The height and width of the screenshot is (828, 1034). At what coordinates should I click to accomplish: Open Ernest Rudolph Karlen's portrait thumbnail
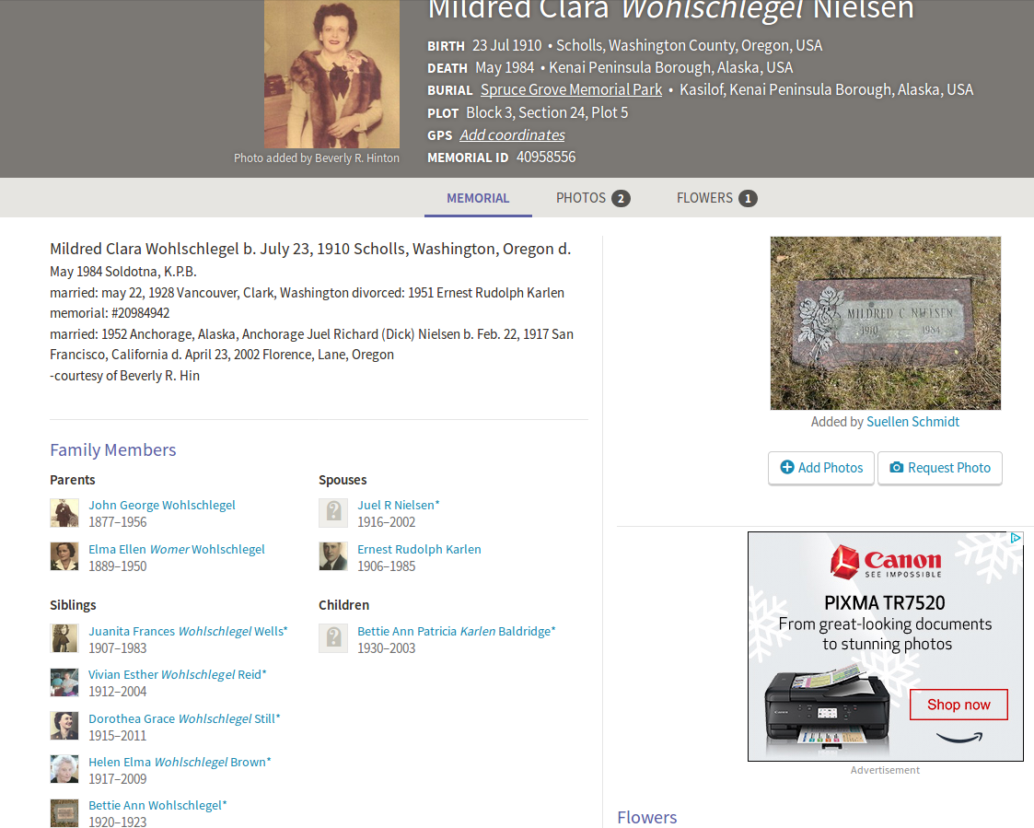333,556
